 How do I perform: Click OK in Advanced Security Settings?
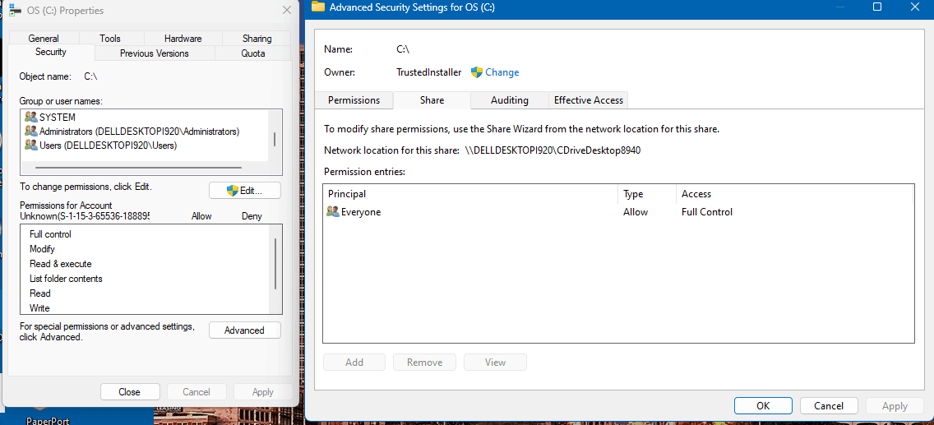[763, 406]
